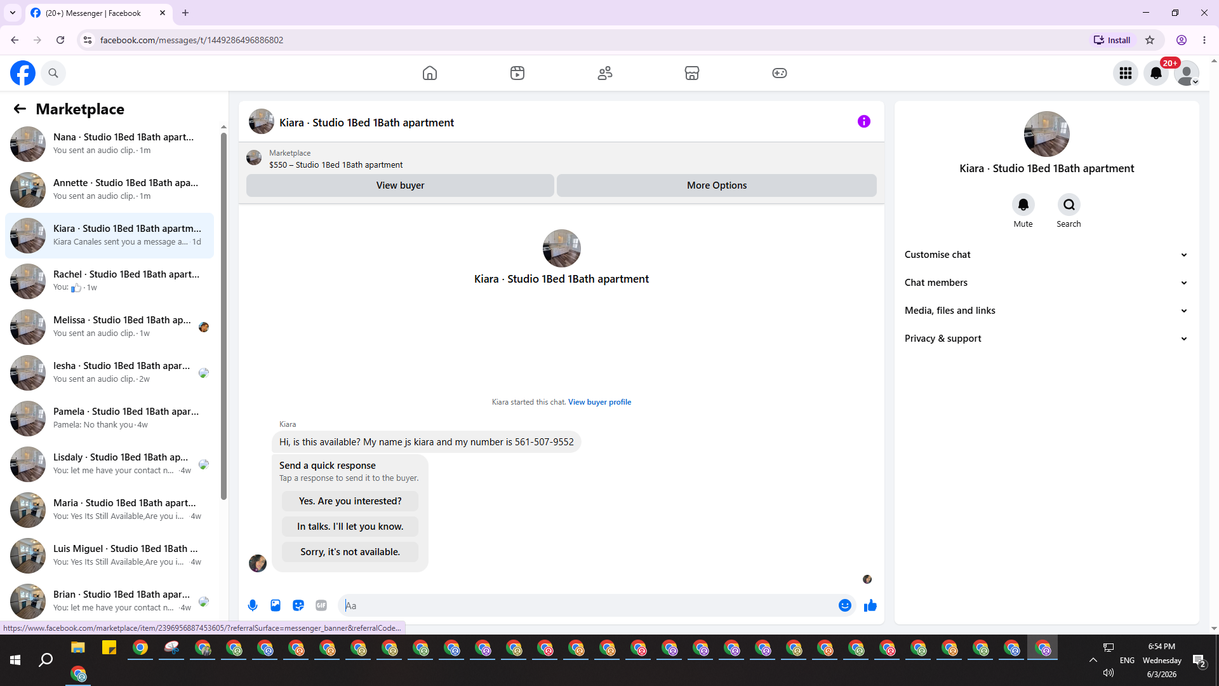Attach a photo file icon

point(276,606)
